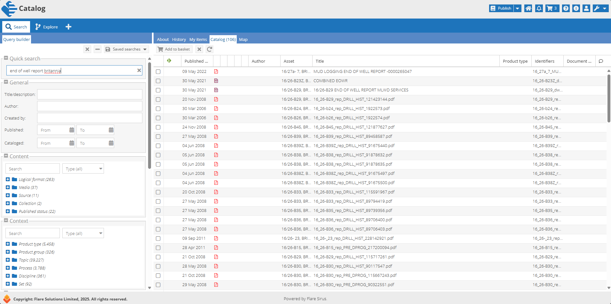611x304 pixels.
Task: Expand the Logical format folder
Action: pos(8,179)
